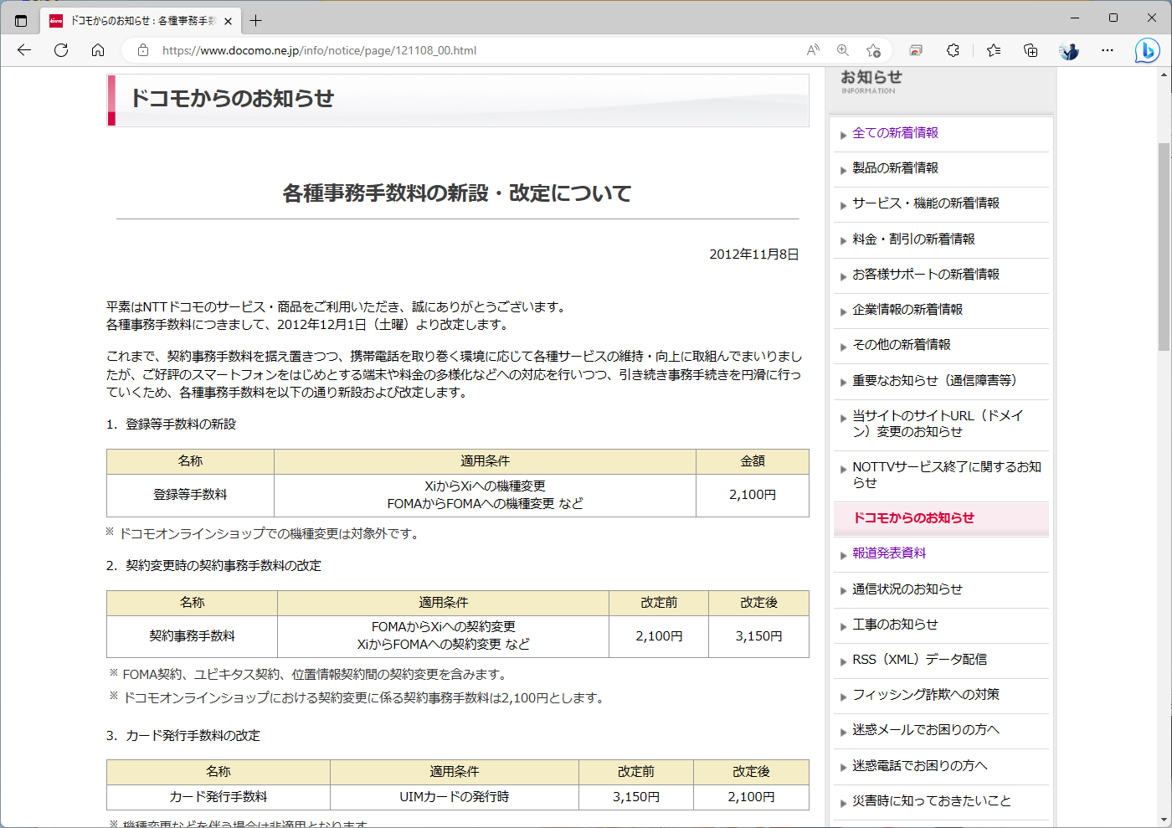Click the ドコモからのお知らせ page banner
This screenshot has height=828, width=1172.
[458, 100]
